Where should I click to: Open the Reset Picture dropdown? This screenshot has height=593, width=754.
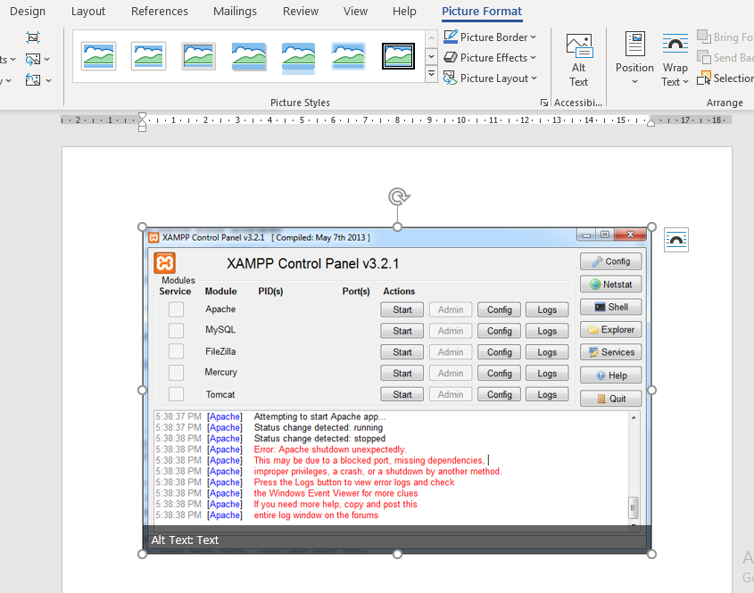coord(38,80)
